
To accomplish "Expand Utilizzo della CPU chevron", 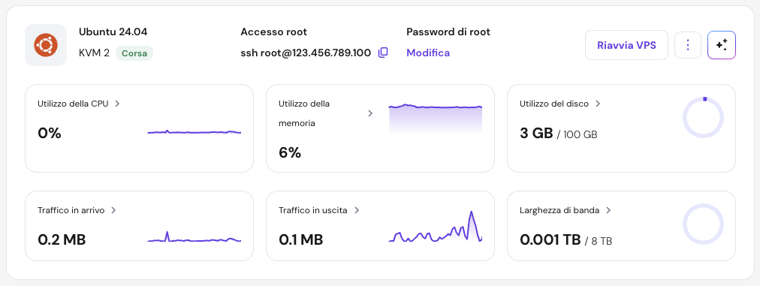I will point(117,104).
